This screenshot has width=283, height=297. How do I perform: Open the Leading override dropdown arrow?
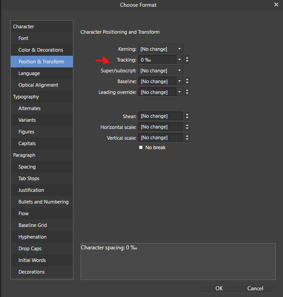coord(180,92)
